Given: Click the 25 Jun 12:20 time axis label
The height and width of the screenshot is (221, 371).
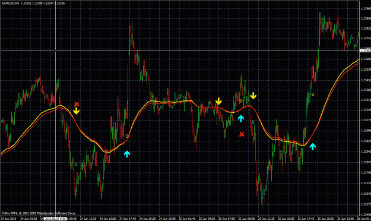Looking at the screenshot, I should click(267, 219).
